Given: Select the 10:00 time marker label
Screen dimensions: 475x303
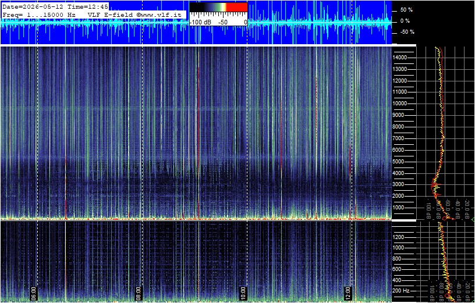Looking at the screenshot, I should (x=243, y=294).
